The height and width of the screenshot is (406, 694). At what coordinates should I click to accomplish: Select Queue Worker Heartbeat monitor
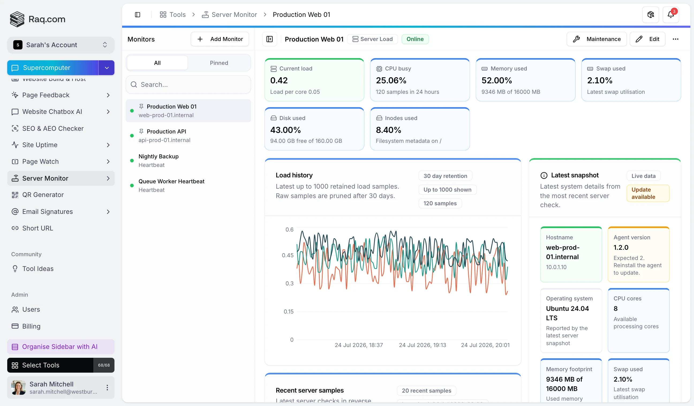188,185
